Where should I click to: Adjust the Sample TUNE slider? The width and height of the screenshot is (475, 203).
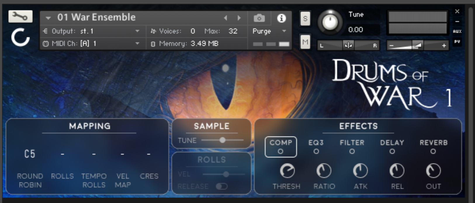pyautogui.click(x=222, y=140)
